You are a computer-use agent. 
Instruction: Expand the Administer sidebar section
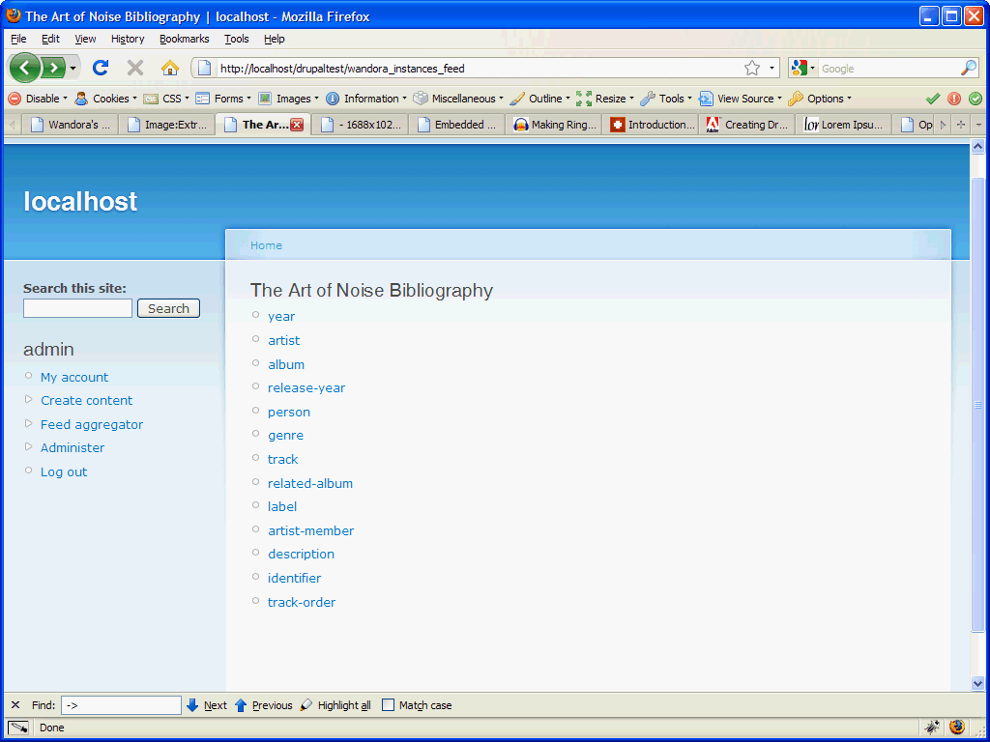(x=73, y=447)
